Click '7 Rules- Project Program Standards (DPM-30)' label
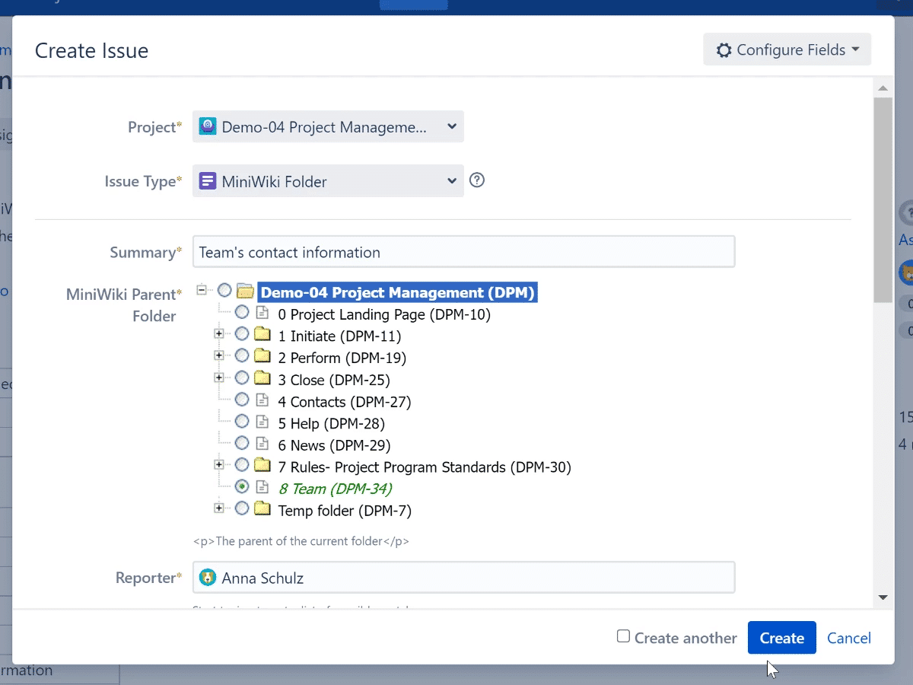The image size is (913, 685). [x=425, y=467]
